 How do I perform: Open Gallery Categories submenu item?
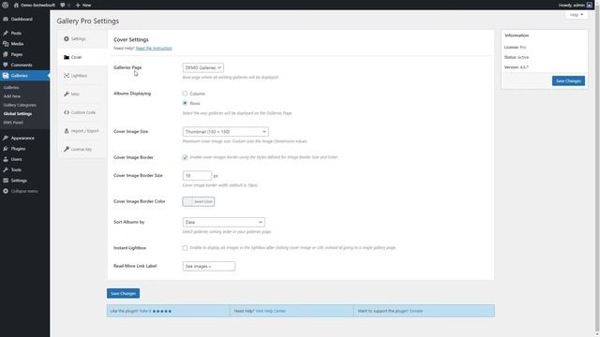point(20,105)
